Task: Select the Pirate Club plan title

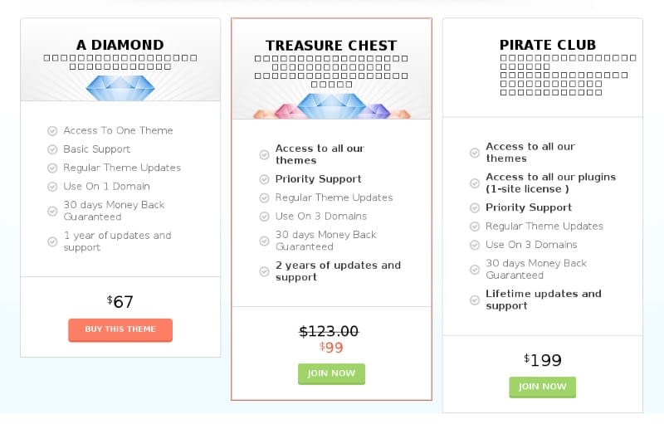Action: (547, 45)
